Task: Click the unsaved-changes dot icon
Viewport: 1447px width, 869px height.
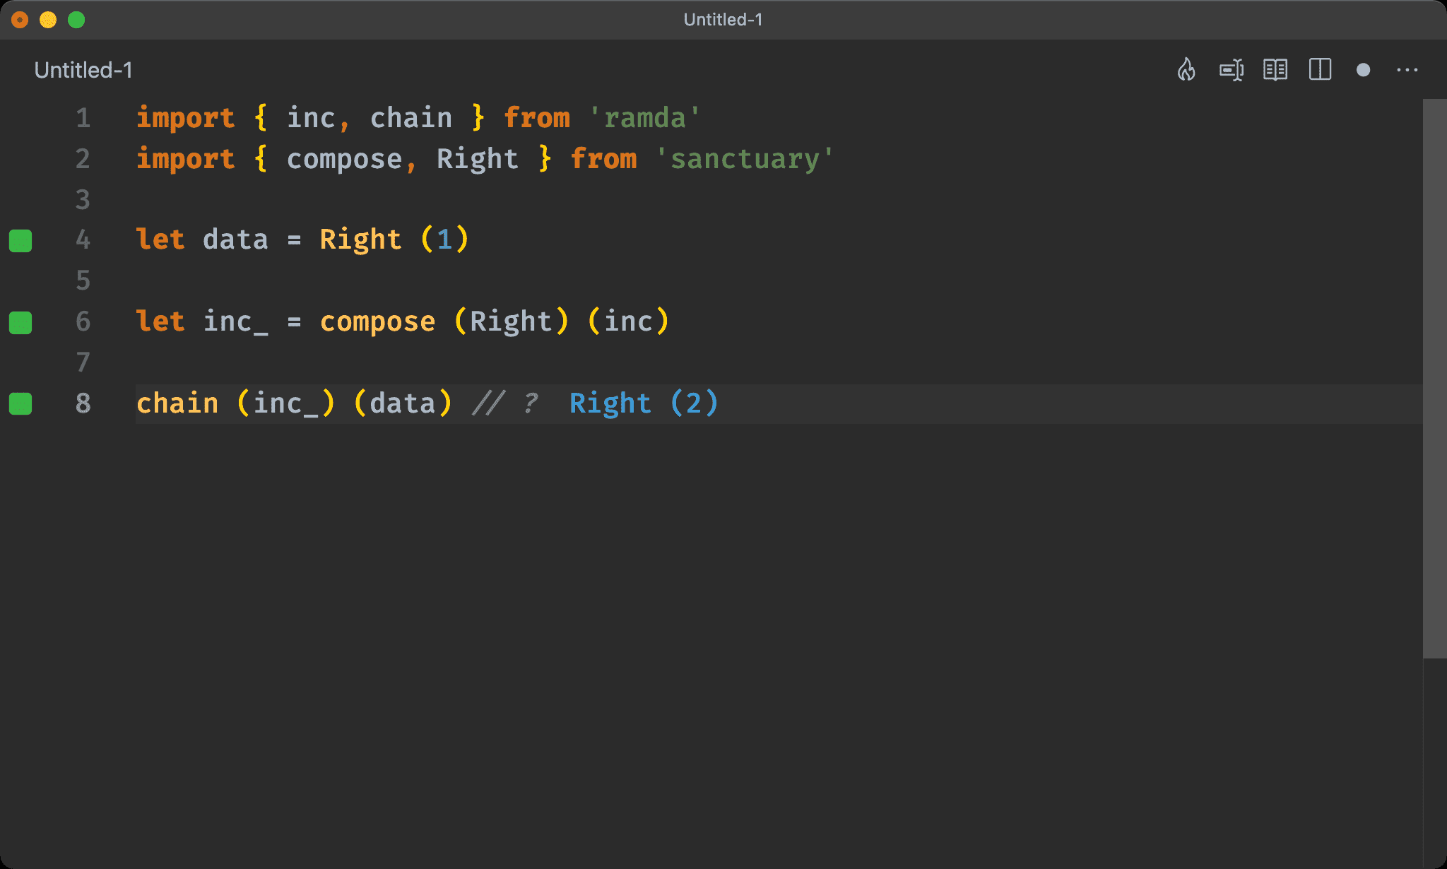Action: (x=1364, y=70)
